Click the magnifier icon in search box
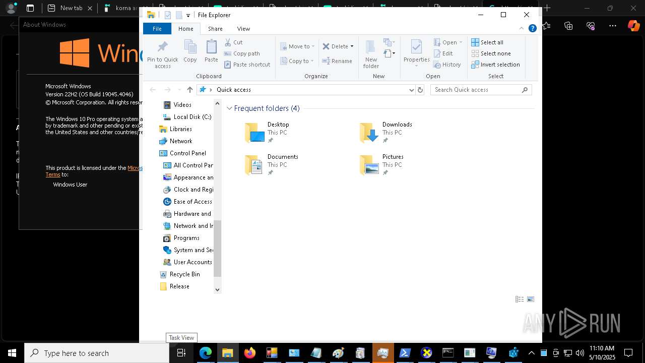 pyautogui.click(x=525, y=90)
